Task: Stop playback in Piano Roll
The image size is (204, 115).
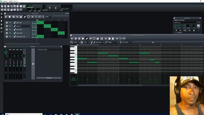Action: click(x=83, y=39)
